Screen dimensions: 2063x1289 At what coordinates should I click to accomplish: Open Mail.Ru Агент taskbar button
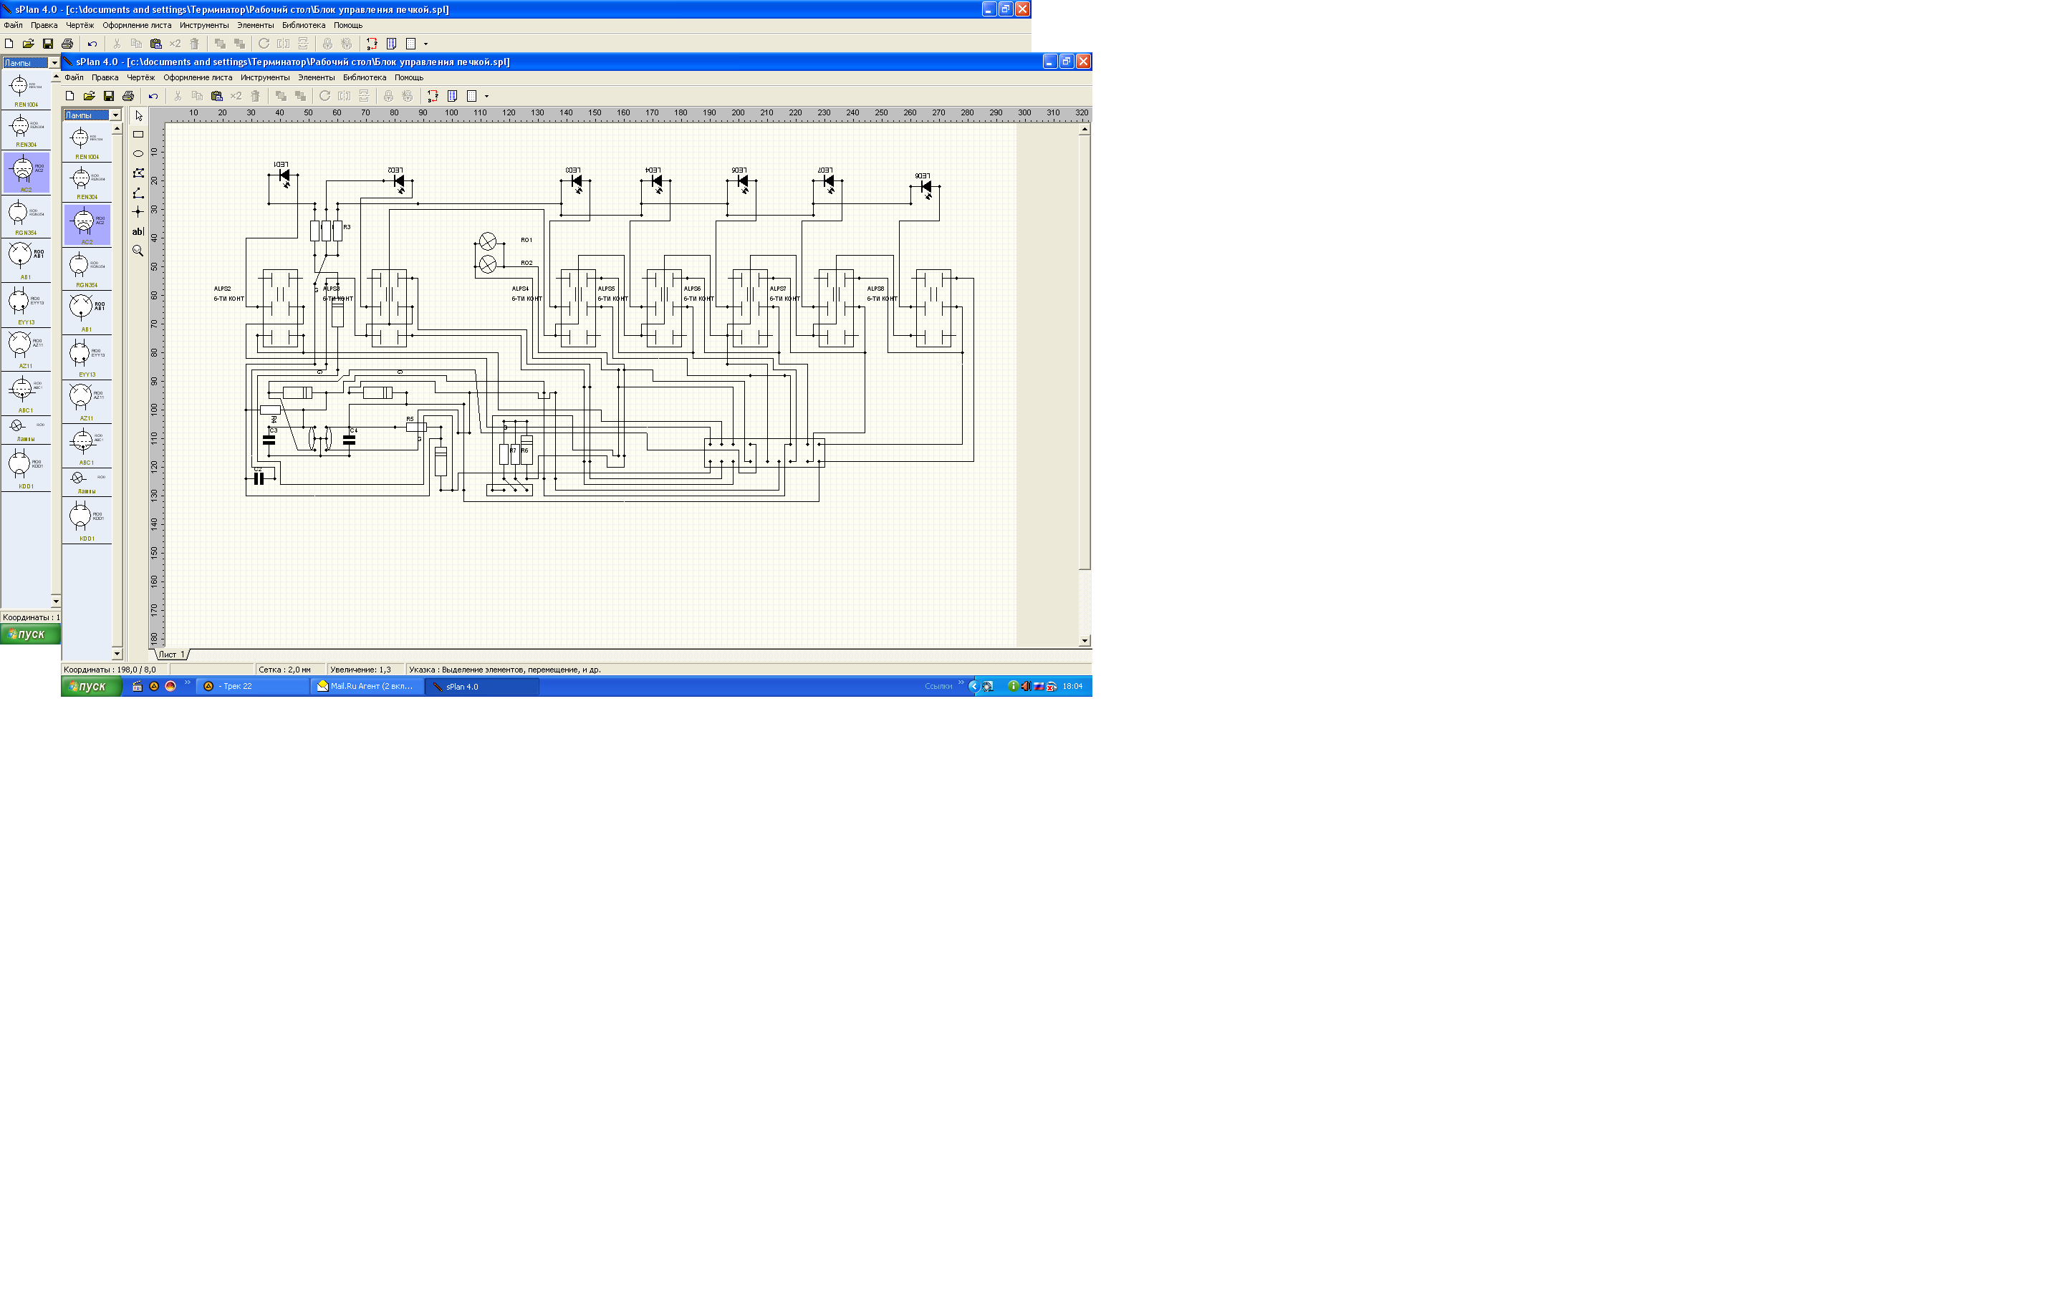pyautogui.click(x=367, y=686)
